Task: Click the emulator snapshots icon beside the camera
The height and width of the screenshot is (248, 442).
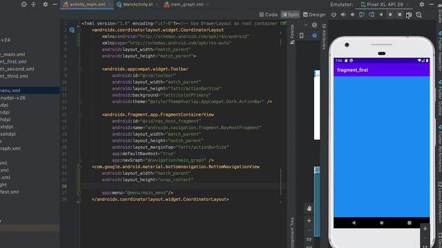Action: click(x=419, y=14)
